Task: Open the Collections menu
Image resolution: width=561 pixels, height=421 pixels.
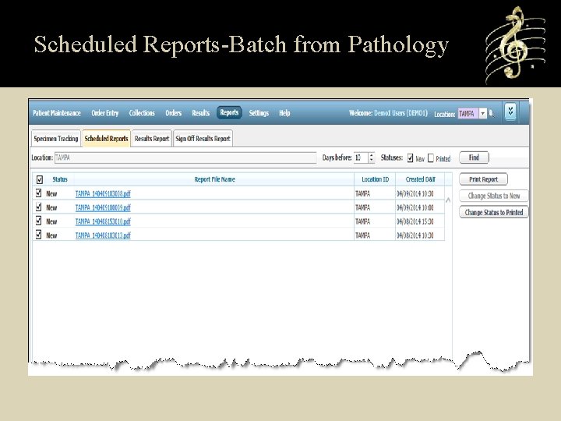Action: coord(142,113)
